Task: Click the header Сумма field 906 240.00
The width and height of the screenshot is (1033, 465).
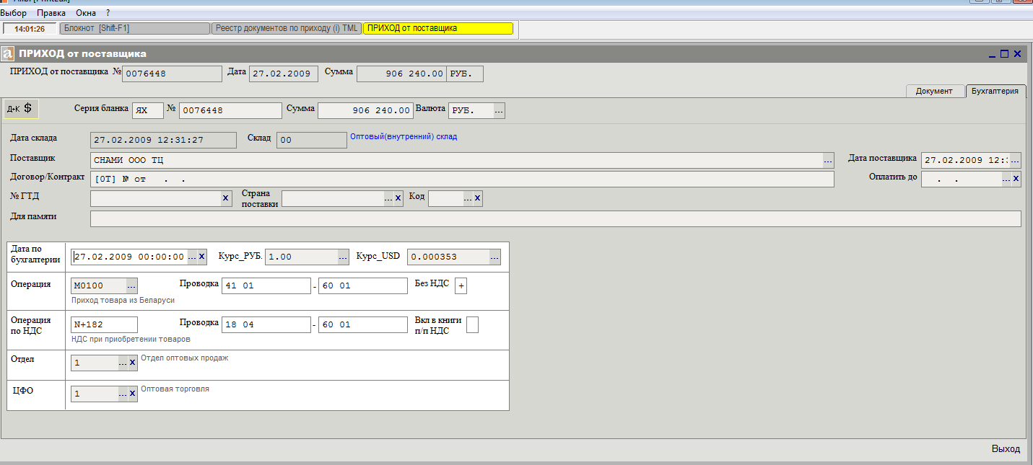Action: (x=402, y=74)
